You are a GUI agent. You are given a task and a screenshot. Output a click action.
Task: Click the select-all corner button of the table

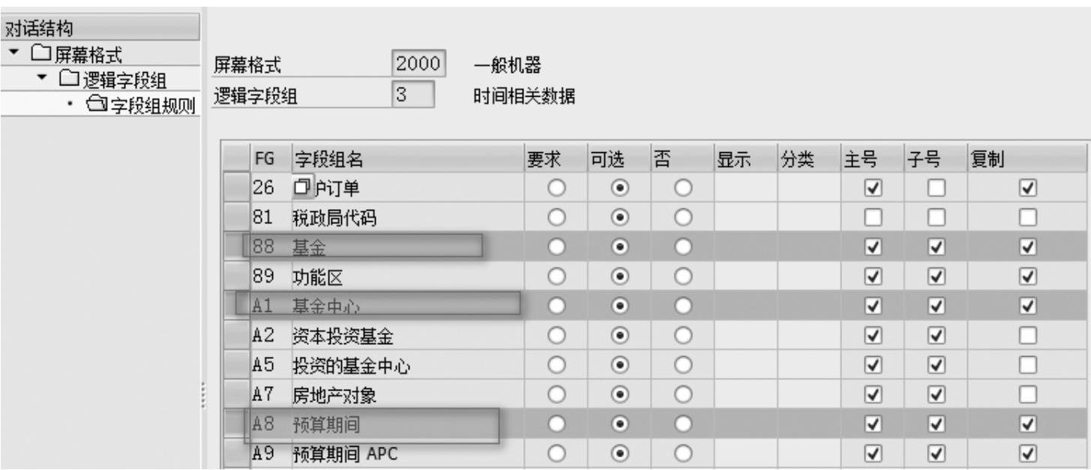(237, 159)
